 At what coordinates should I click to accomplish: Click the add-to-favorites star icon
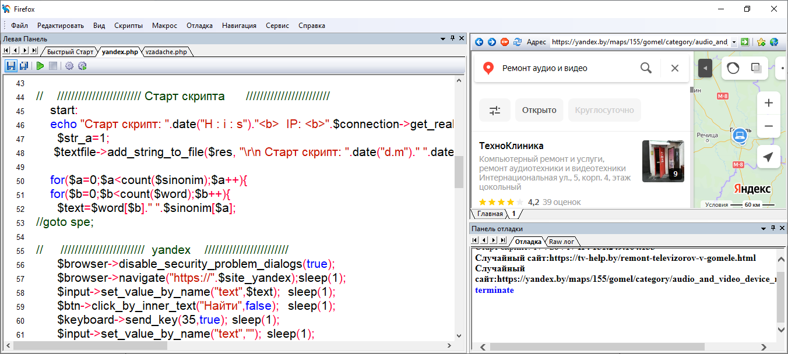pyautogui.click(x=761, y=42)
